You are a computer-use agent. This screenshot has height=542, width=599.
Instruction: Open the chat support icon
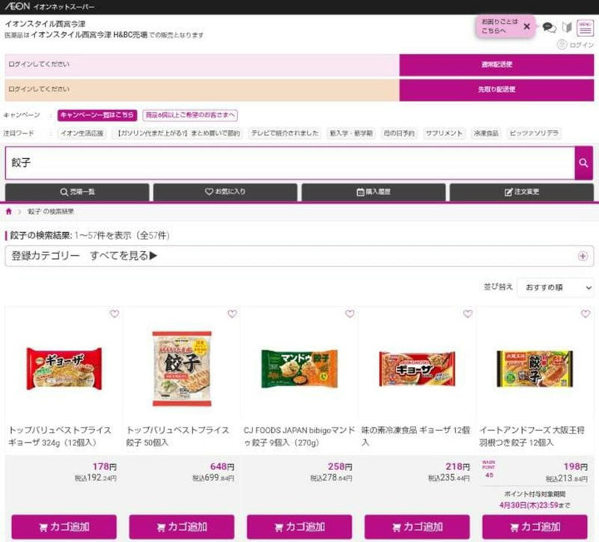click(549, 27)
